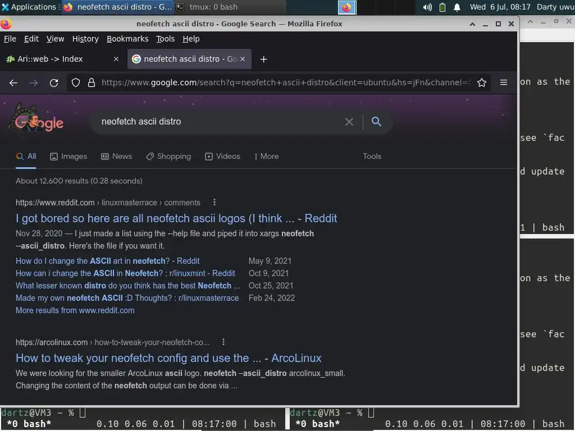
Task: Click the '*0 bash*' window in left tmux status bar
Action: coord(29,424)
